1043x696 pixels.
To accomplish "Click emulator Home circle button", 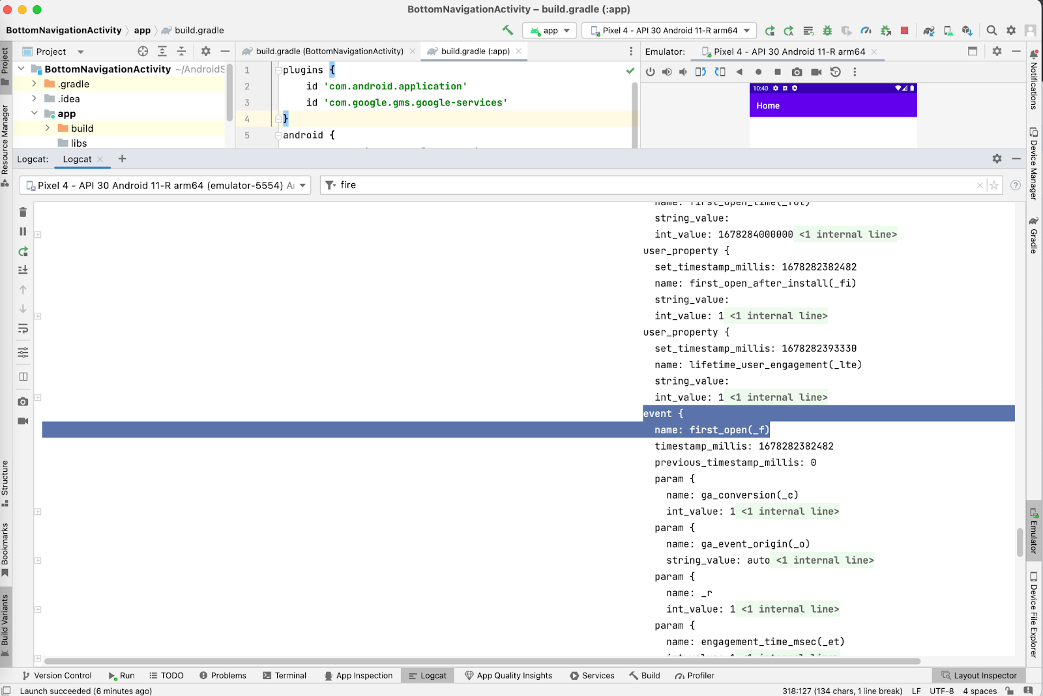I will 758,72.
